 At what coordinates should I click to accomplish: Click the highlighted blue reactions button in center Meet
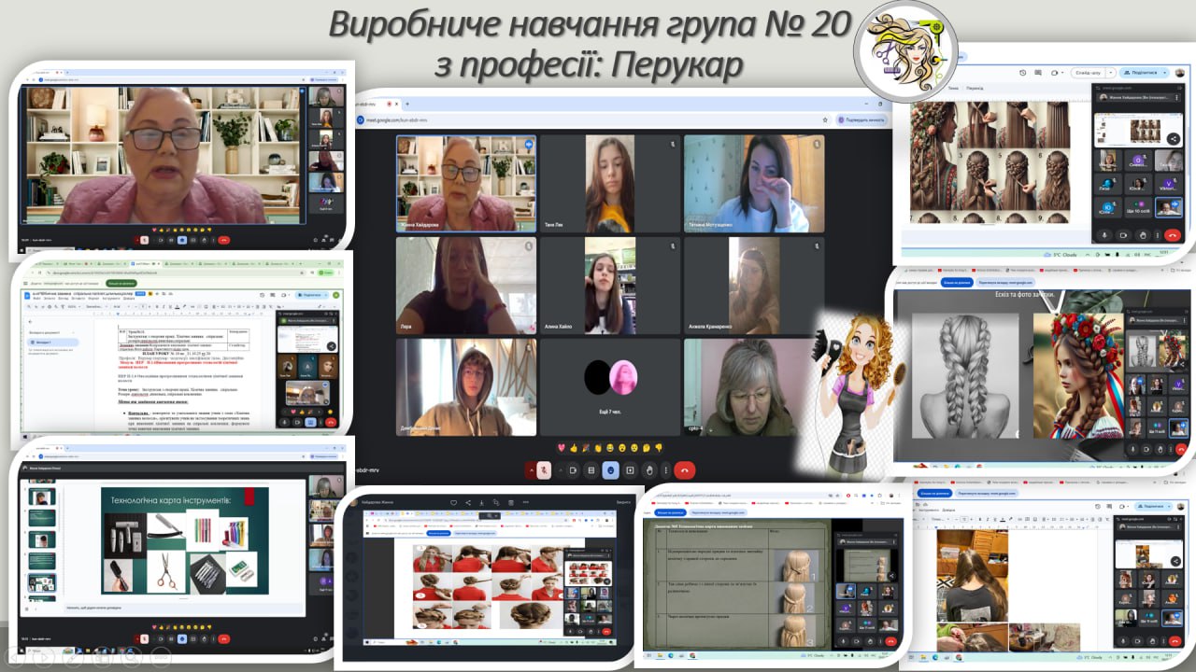click(x=611, y=470)
